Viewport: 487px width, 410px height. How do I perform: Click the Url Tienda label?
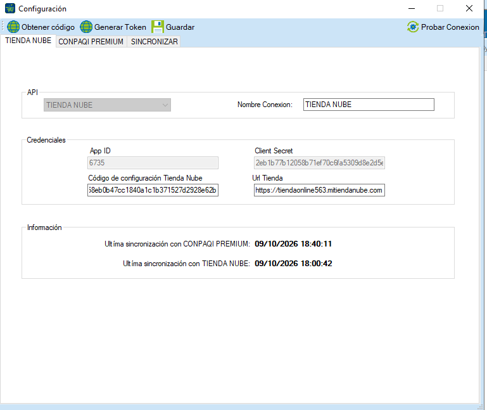pos(267,178)
